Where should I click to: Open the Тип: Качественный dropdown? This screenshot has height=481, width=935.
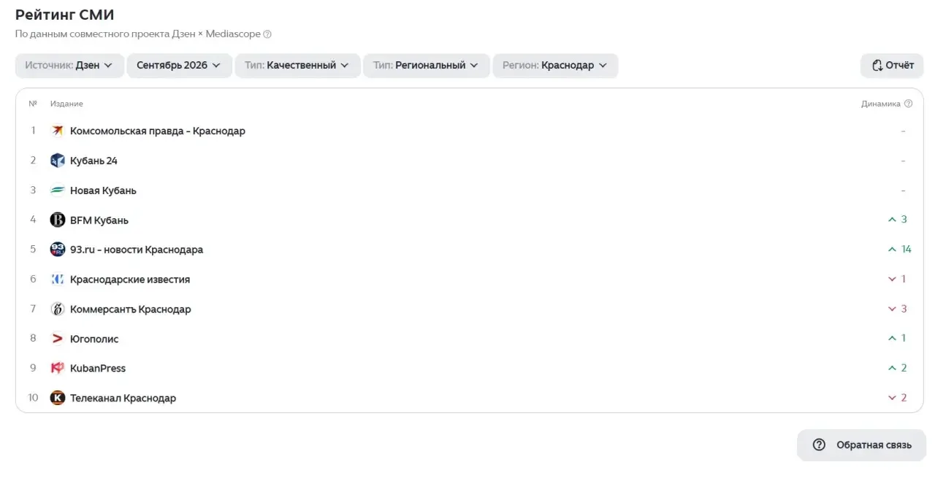[298, 65]
